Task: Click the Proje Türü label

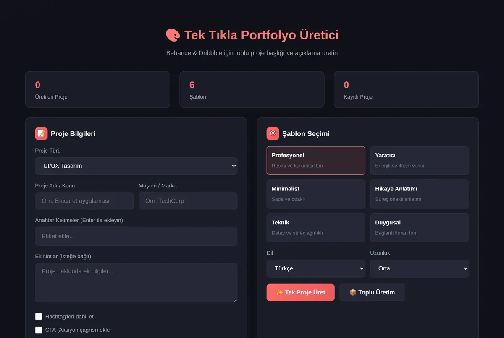Action: pos(48,151)
